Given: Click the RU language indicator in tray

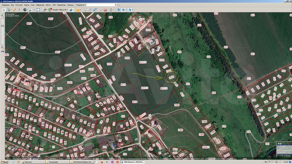Looking at the screenshot, I should pyautogui.click(x=266, y=162).
